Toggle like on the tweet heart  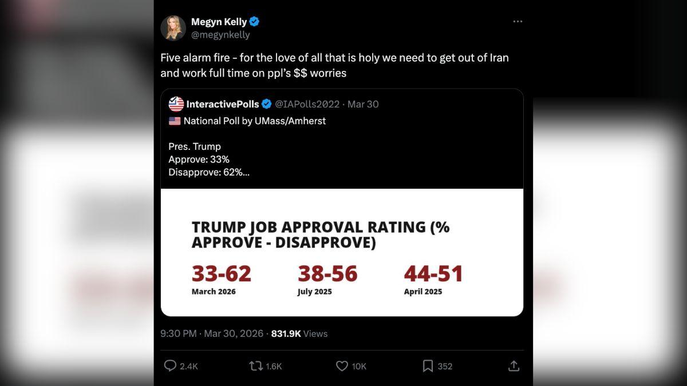point(341,366)
